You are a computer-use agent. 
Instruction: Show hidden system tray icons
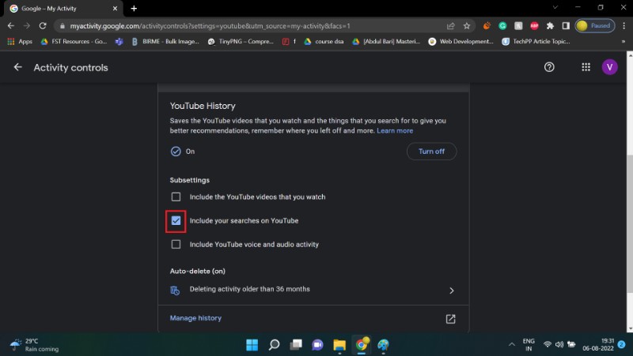tap(511, 344)
